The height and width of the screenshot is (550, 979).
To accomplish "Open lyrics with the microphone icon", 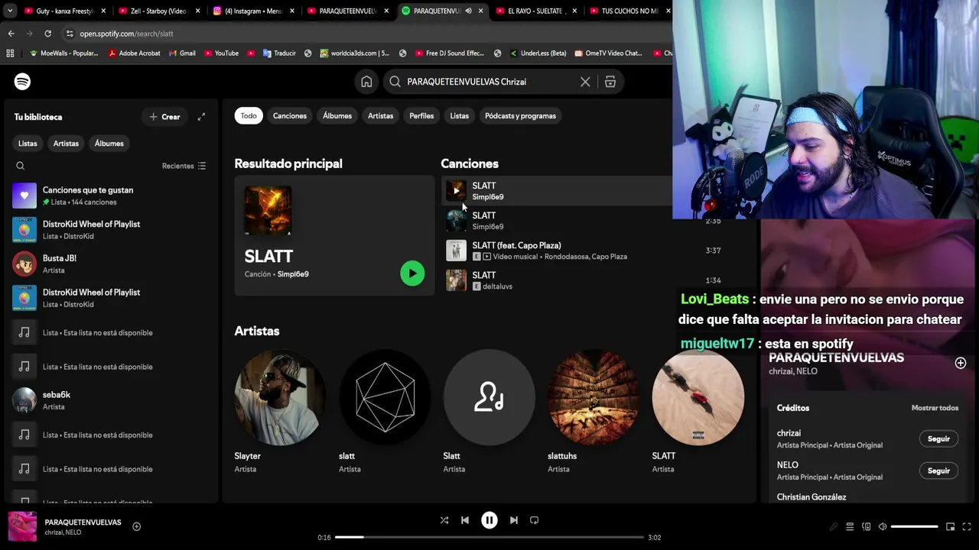I will [834, 526].
